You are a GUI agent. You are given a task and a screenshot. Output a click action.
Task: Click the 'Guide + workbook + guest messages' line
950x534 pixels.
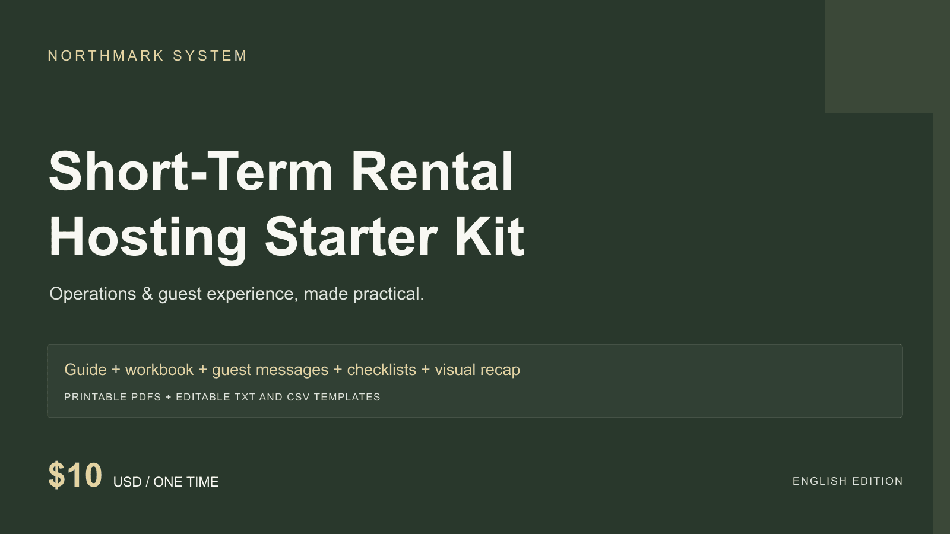coord(292,370)
